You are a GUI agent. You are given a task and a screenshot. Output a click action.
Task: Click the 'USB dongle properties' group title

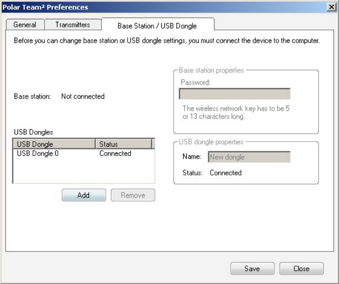tap(211, 142)
